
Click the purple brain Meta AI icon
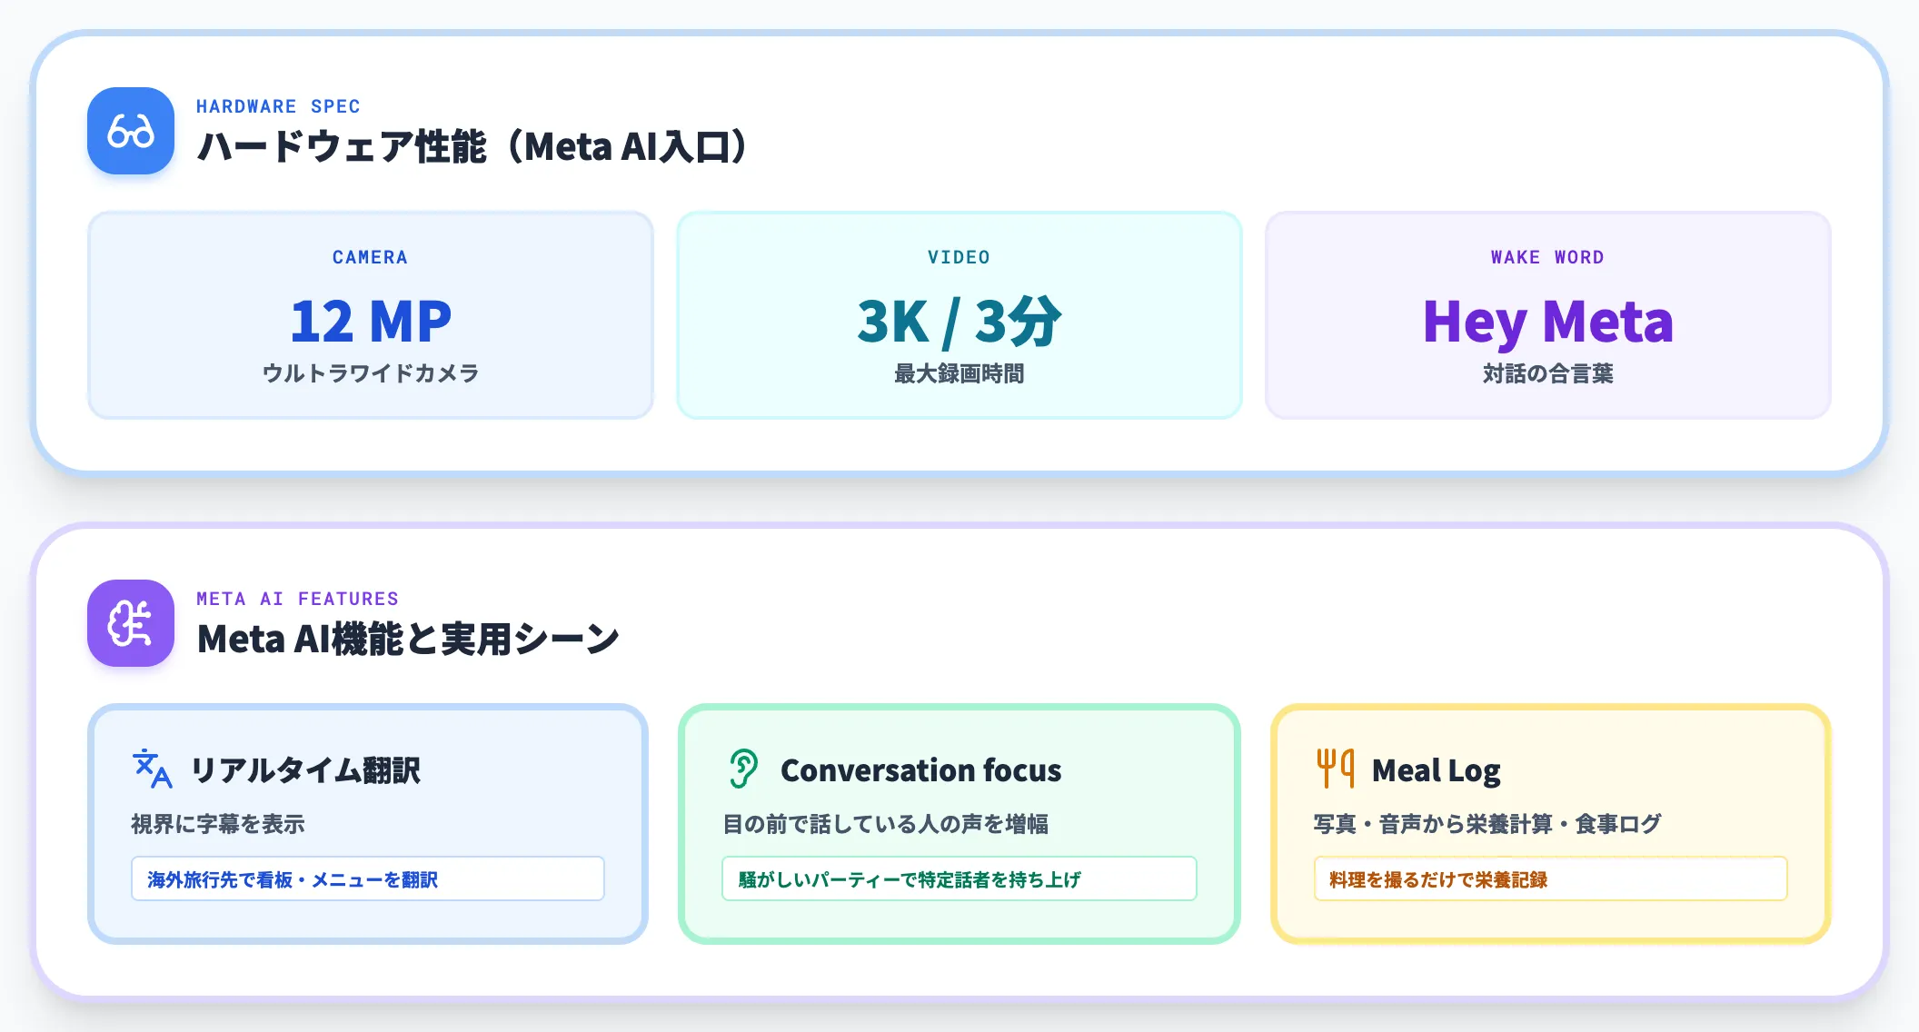(x=131, y=623)
